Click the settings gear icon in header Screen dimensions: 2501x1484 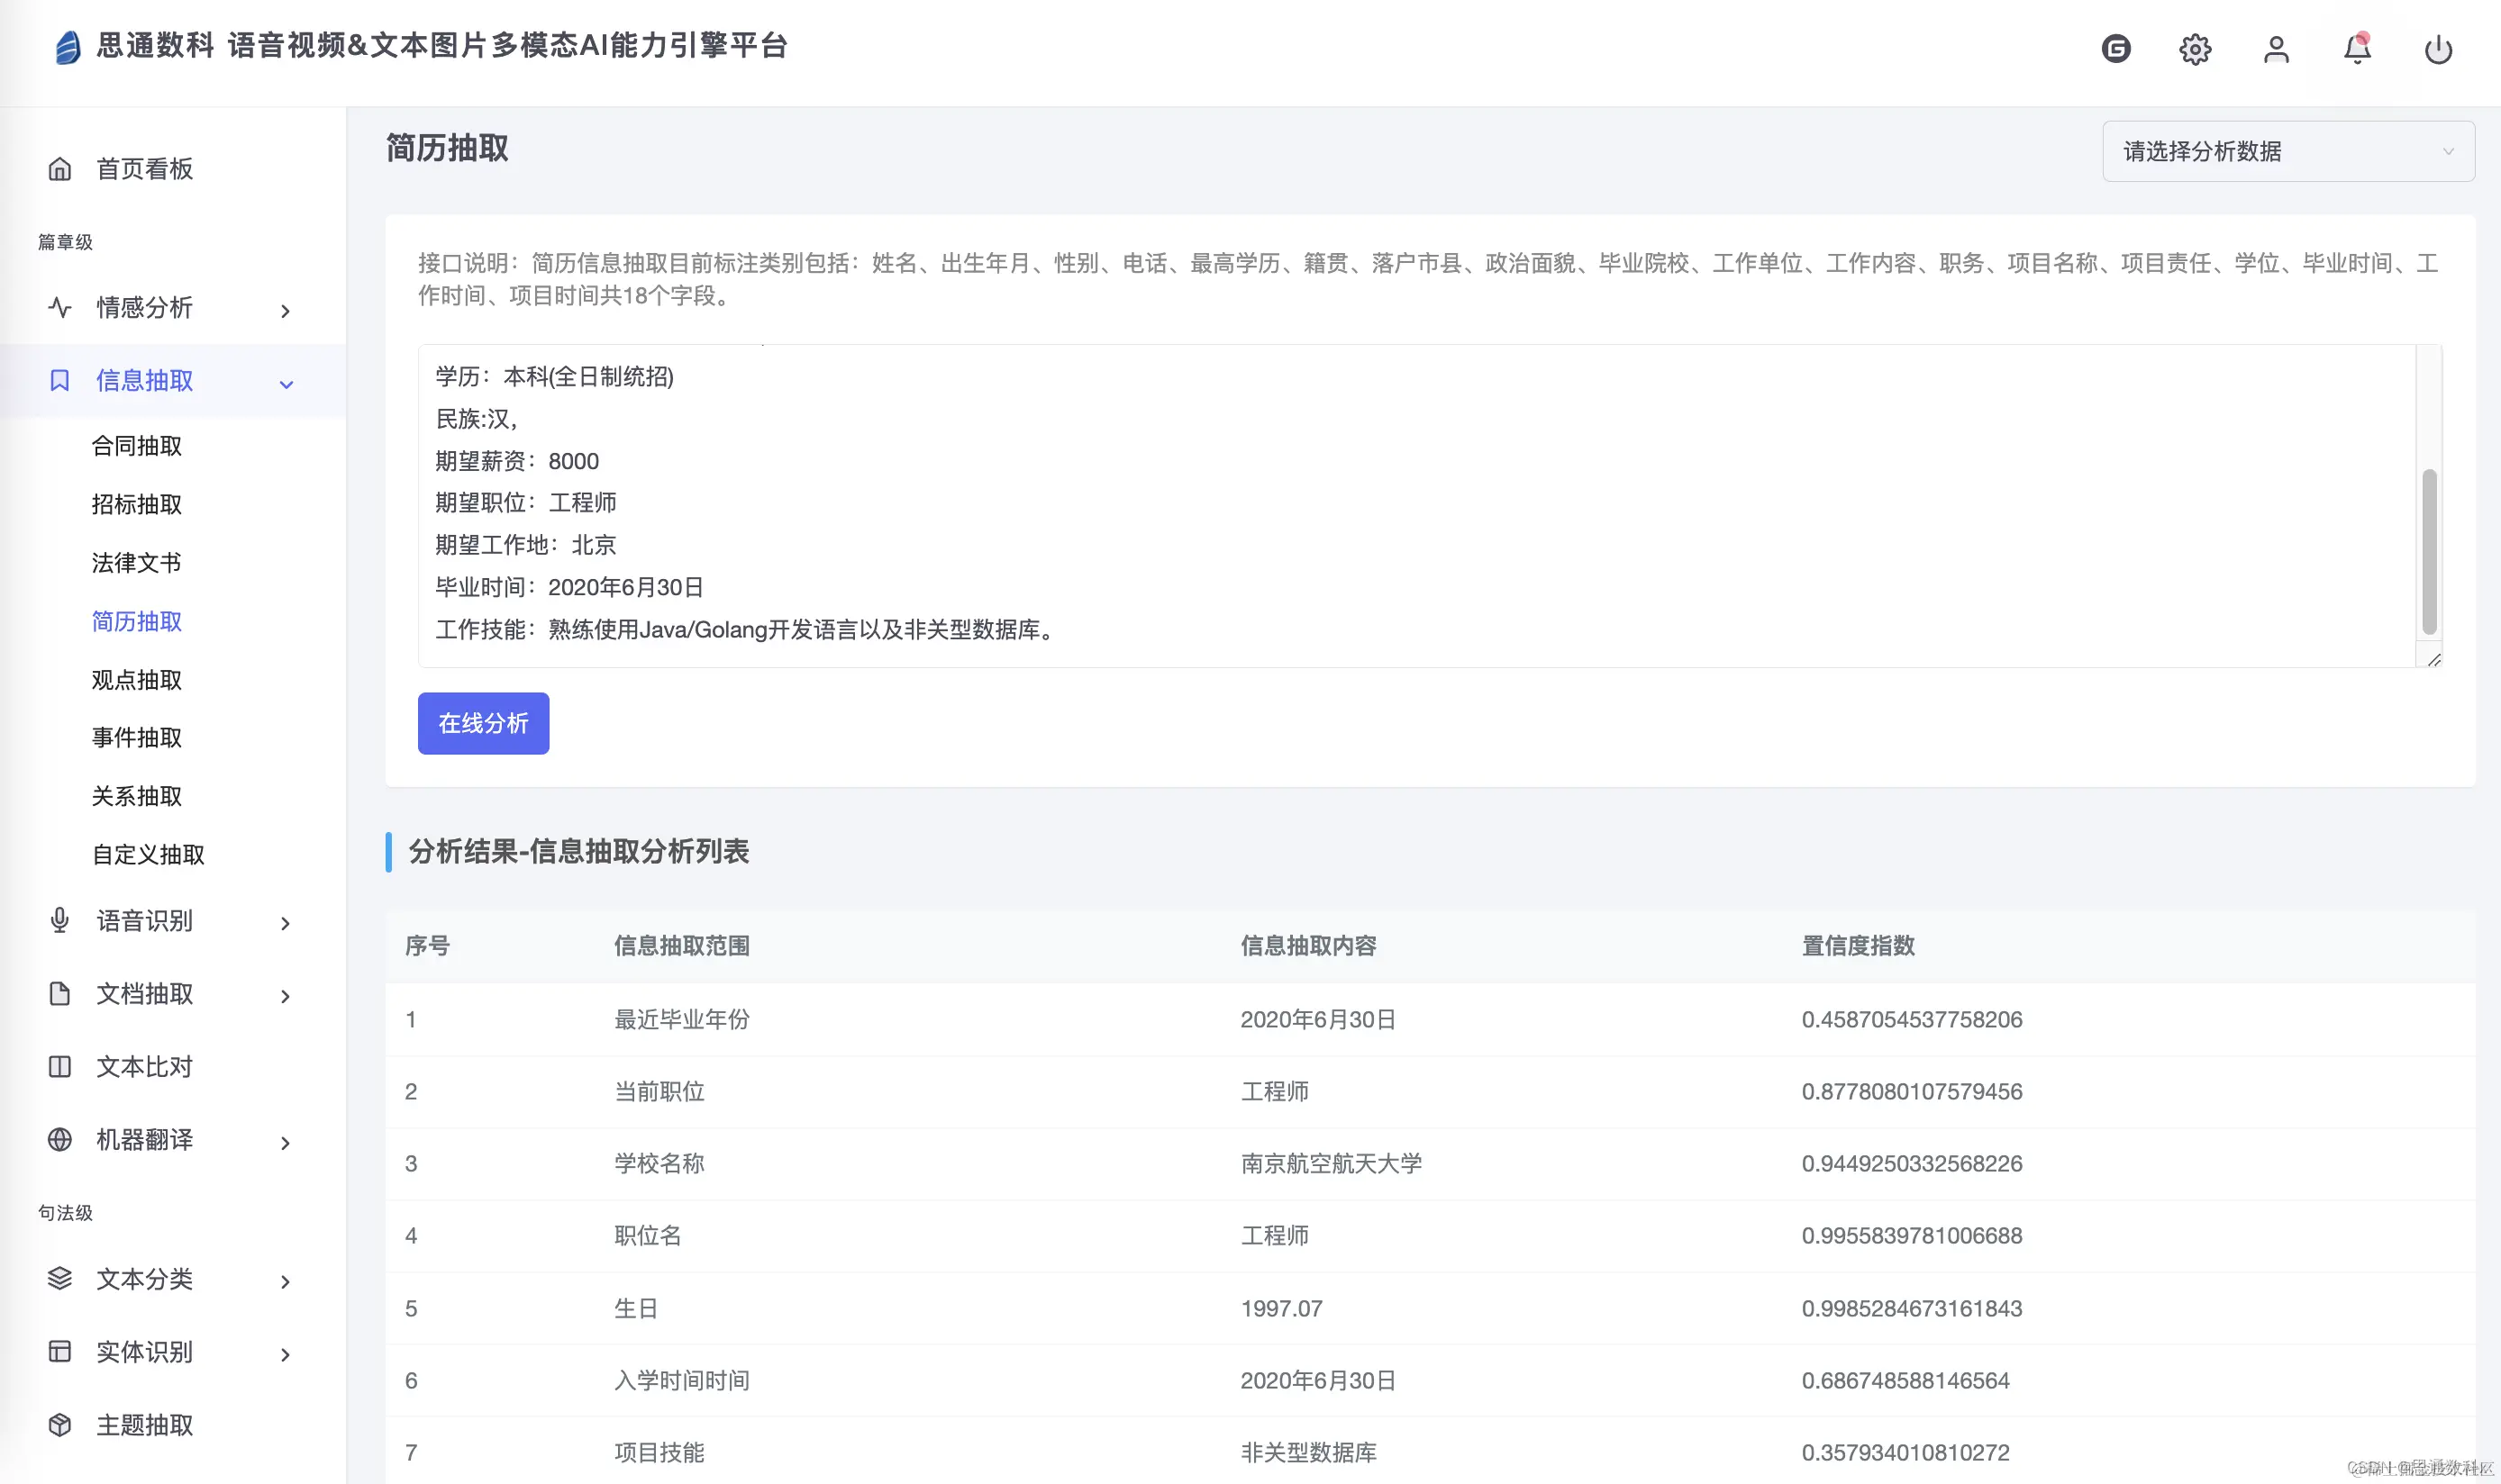click(2195, 49)
